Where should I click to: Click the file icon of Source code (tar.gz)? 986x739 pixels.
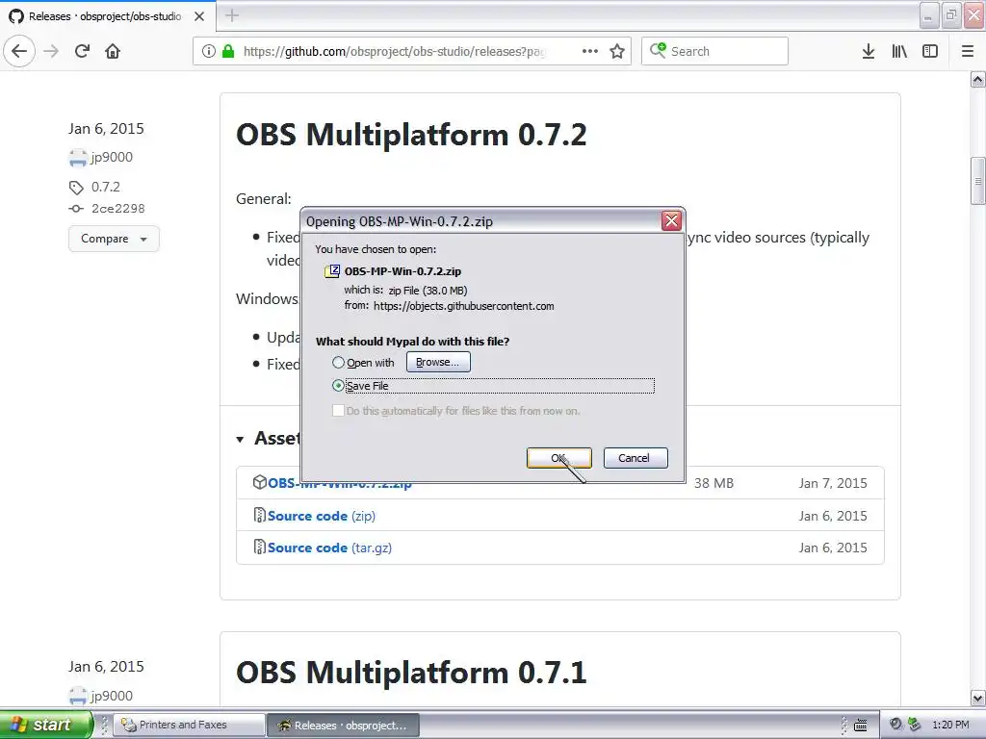point(260,547)
